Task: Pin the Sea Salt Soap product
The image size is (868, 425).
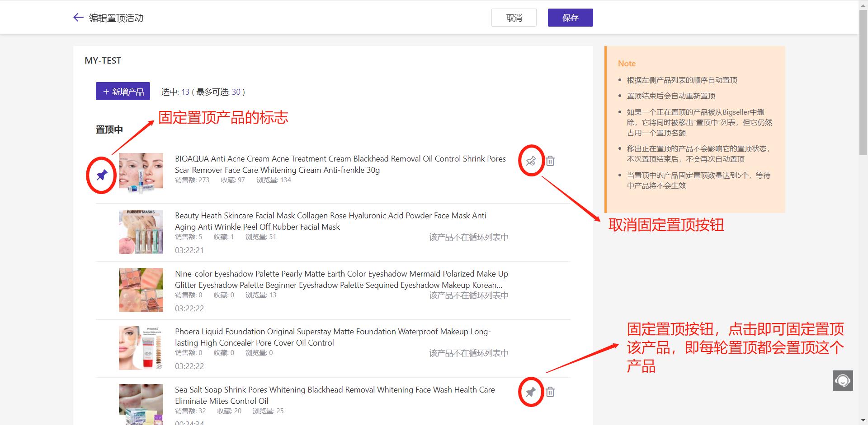Action: 531,392
